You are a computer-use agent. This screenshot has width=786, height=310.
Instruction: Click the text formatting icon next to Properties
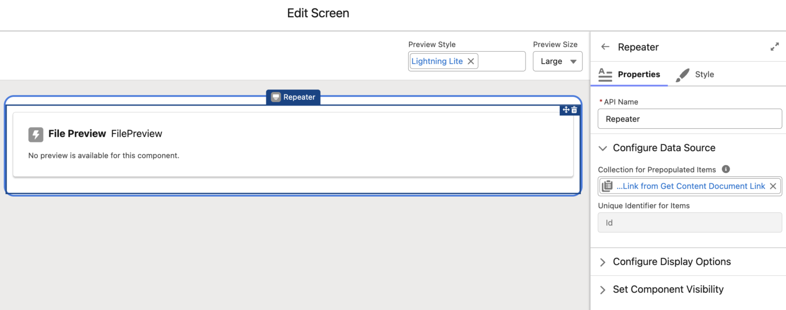click(x=605, y=74)
